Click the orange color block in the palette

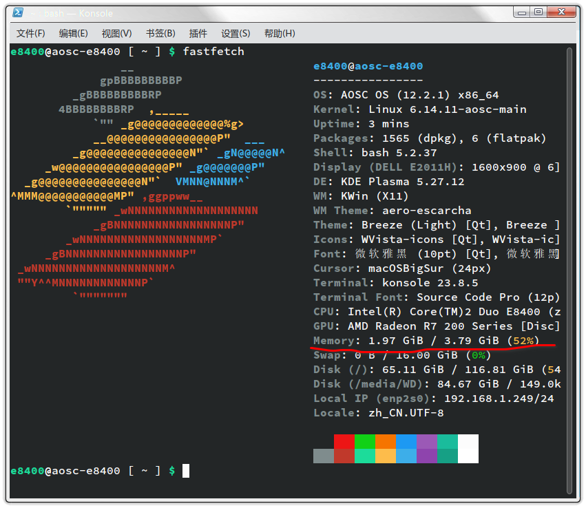point(386,441)
